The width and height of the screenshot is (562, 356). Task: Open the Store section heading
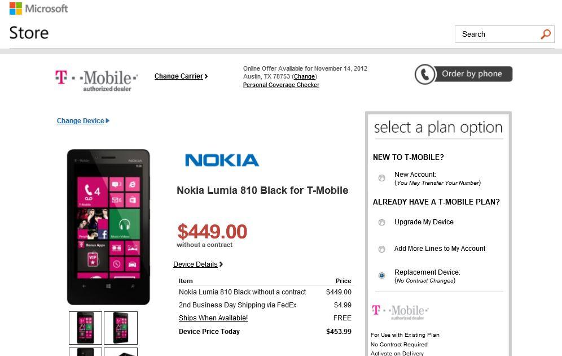pos(29,33)
